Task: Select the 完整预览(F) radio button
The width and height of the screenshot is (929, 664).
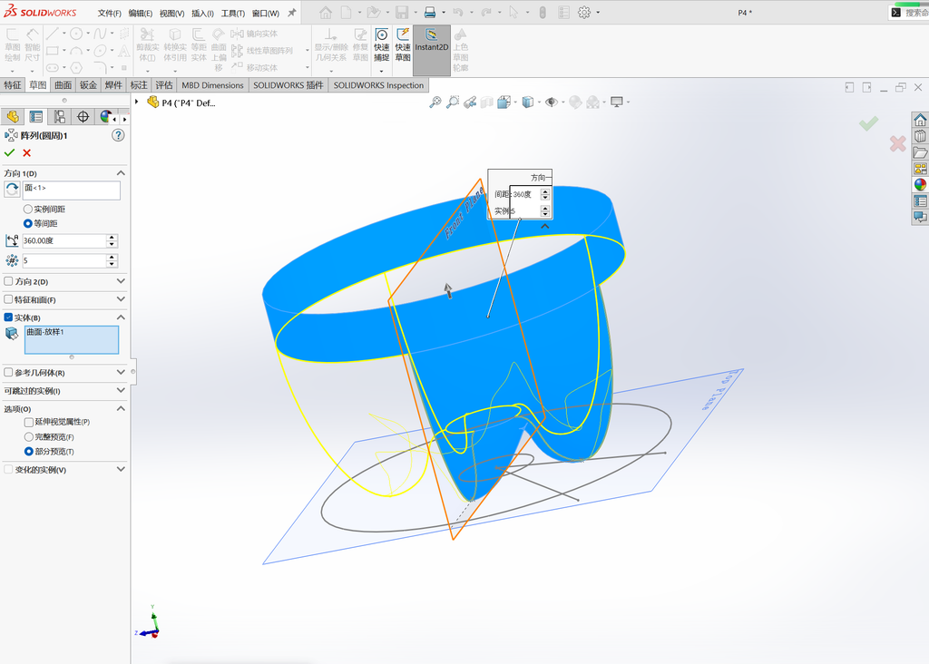Action: [28, 437]
